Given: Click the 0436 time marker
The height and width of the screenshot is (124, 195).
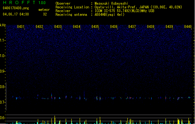Looking at the screenshot, I should click(114, 27).
